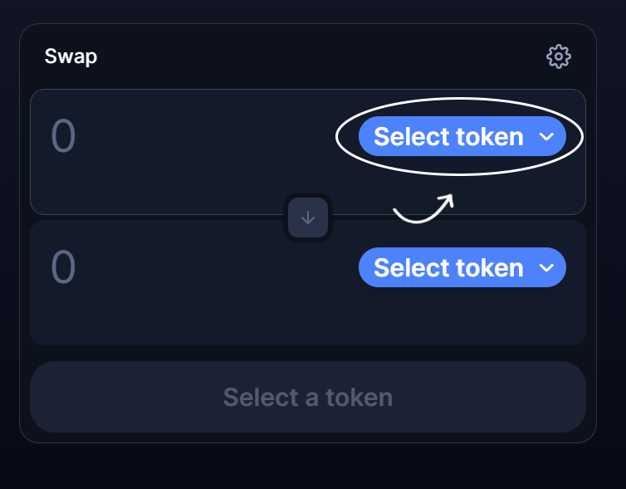Choose the token to sell from circled selector

pyautogui.click(x=462, y=137)
